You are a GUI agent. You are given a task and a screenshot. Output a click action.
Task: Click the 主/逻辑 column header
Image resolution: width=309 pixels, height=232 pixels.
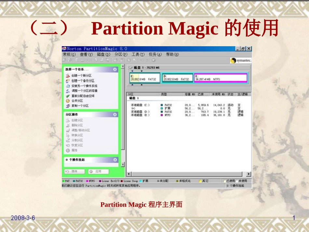[x=243, y=94]
